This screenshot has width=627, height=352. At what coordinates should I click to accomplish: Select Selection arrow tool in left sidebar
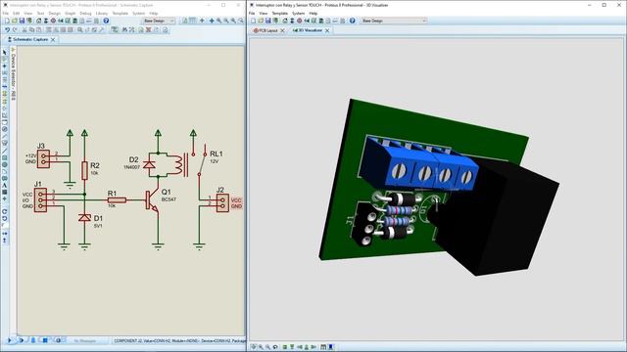pos(4,52)
